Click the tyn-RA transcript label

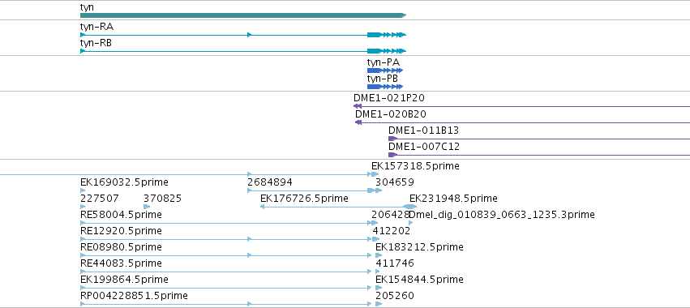[96, 27]
